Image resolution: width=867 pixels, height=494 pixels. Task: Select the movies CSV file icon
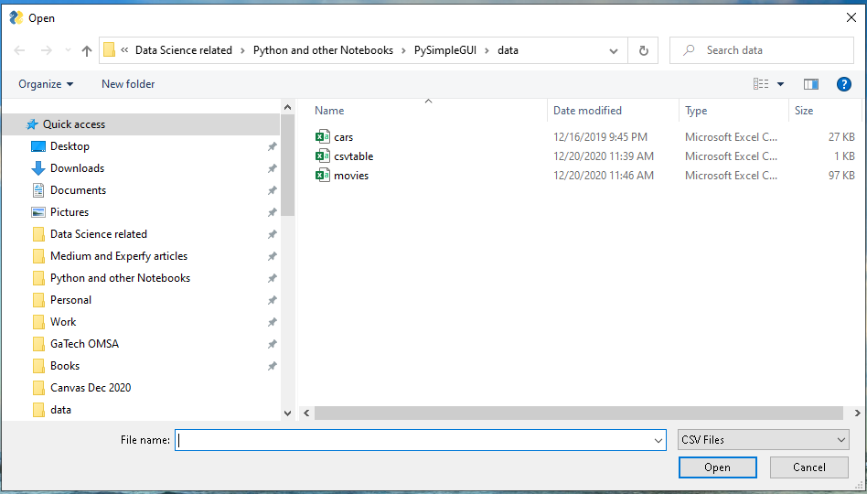322,176
